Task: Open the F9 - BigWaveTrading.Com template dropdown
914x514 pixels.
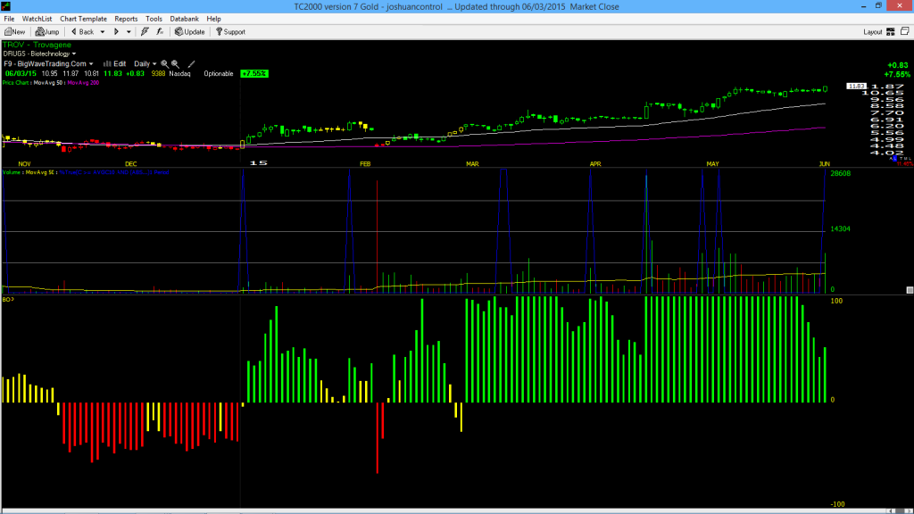Action: (x=48, y=64)
